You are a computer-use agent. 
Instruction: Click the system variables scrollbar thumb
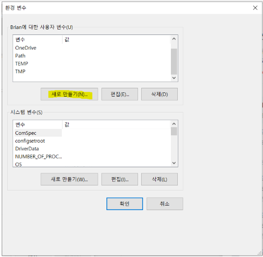(174, 131)
